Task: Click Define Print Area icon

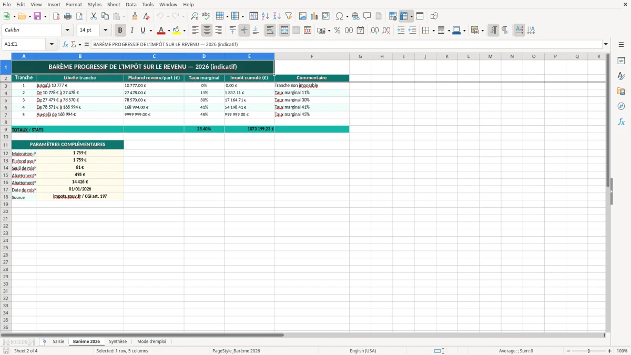Action: pos(393,16)
